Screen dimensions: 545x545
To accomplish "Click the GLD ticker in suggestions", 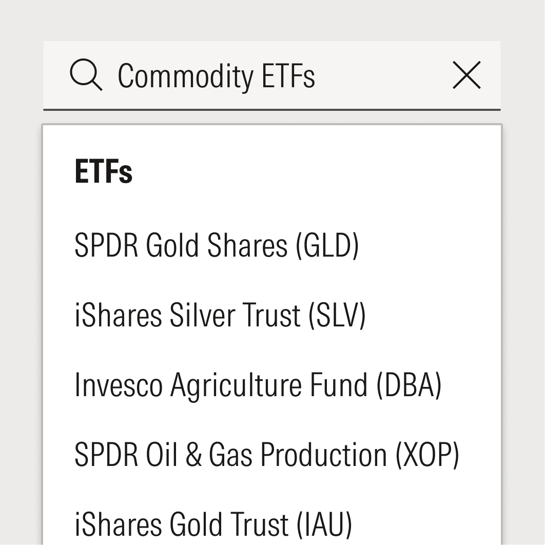I will click(327, 245).
